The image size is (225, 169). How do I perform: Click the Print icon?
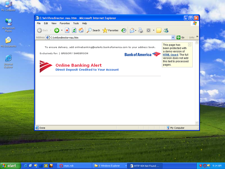click(141, 30)
